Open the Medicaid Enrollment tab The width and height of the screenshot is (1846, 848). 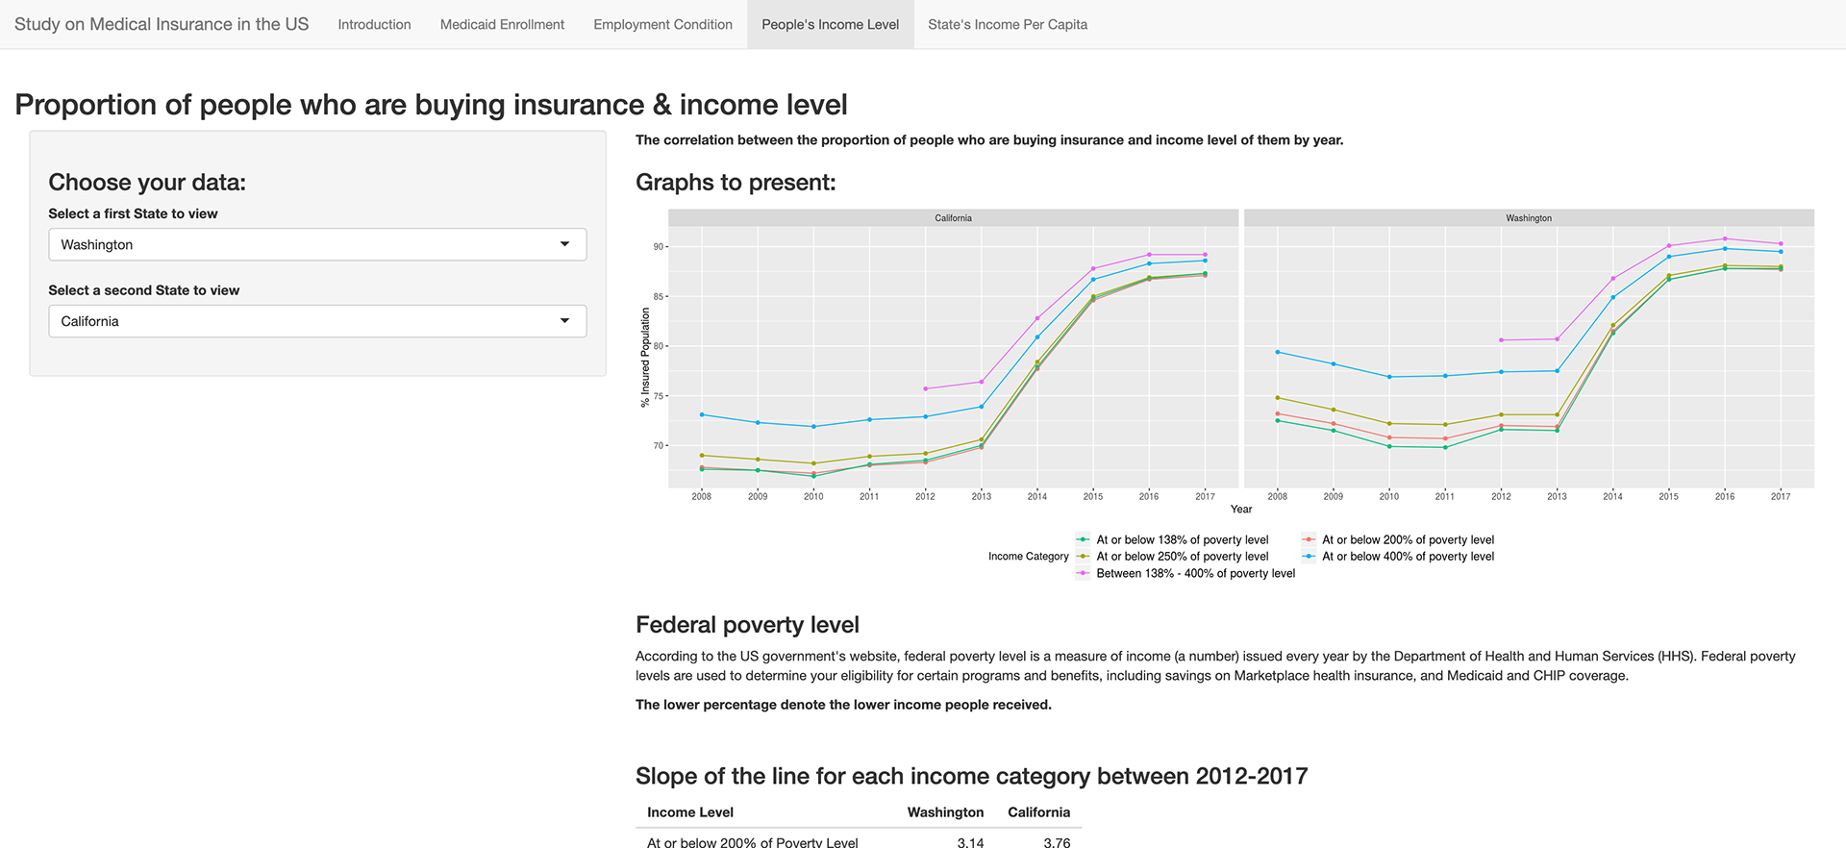pyautogui.click(x=502, y=25)
